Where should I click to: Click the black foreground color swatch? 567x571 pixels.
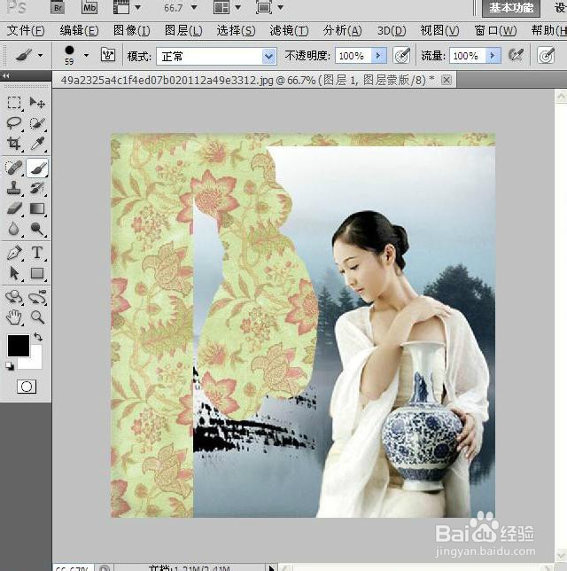click(19, 346)
